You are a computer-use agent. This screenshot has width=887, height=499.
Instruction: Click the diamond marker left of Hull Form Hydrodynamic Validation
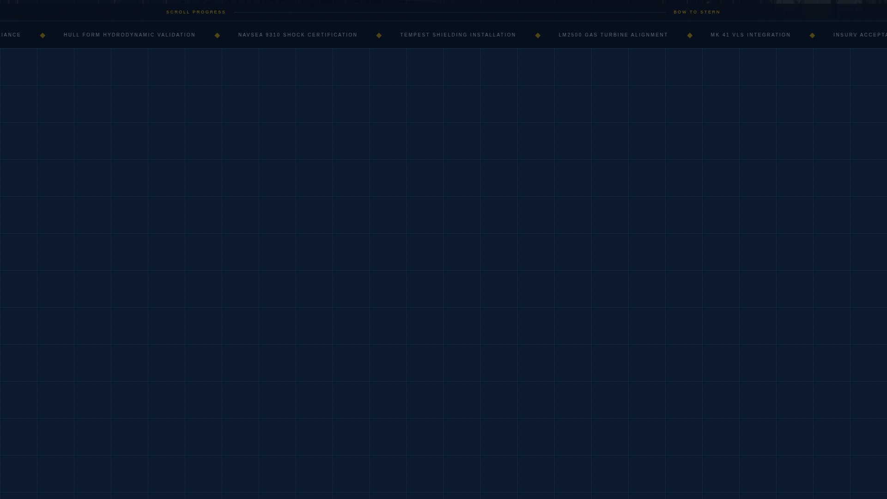tap(43, 35)
